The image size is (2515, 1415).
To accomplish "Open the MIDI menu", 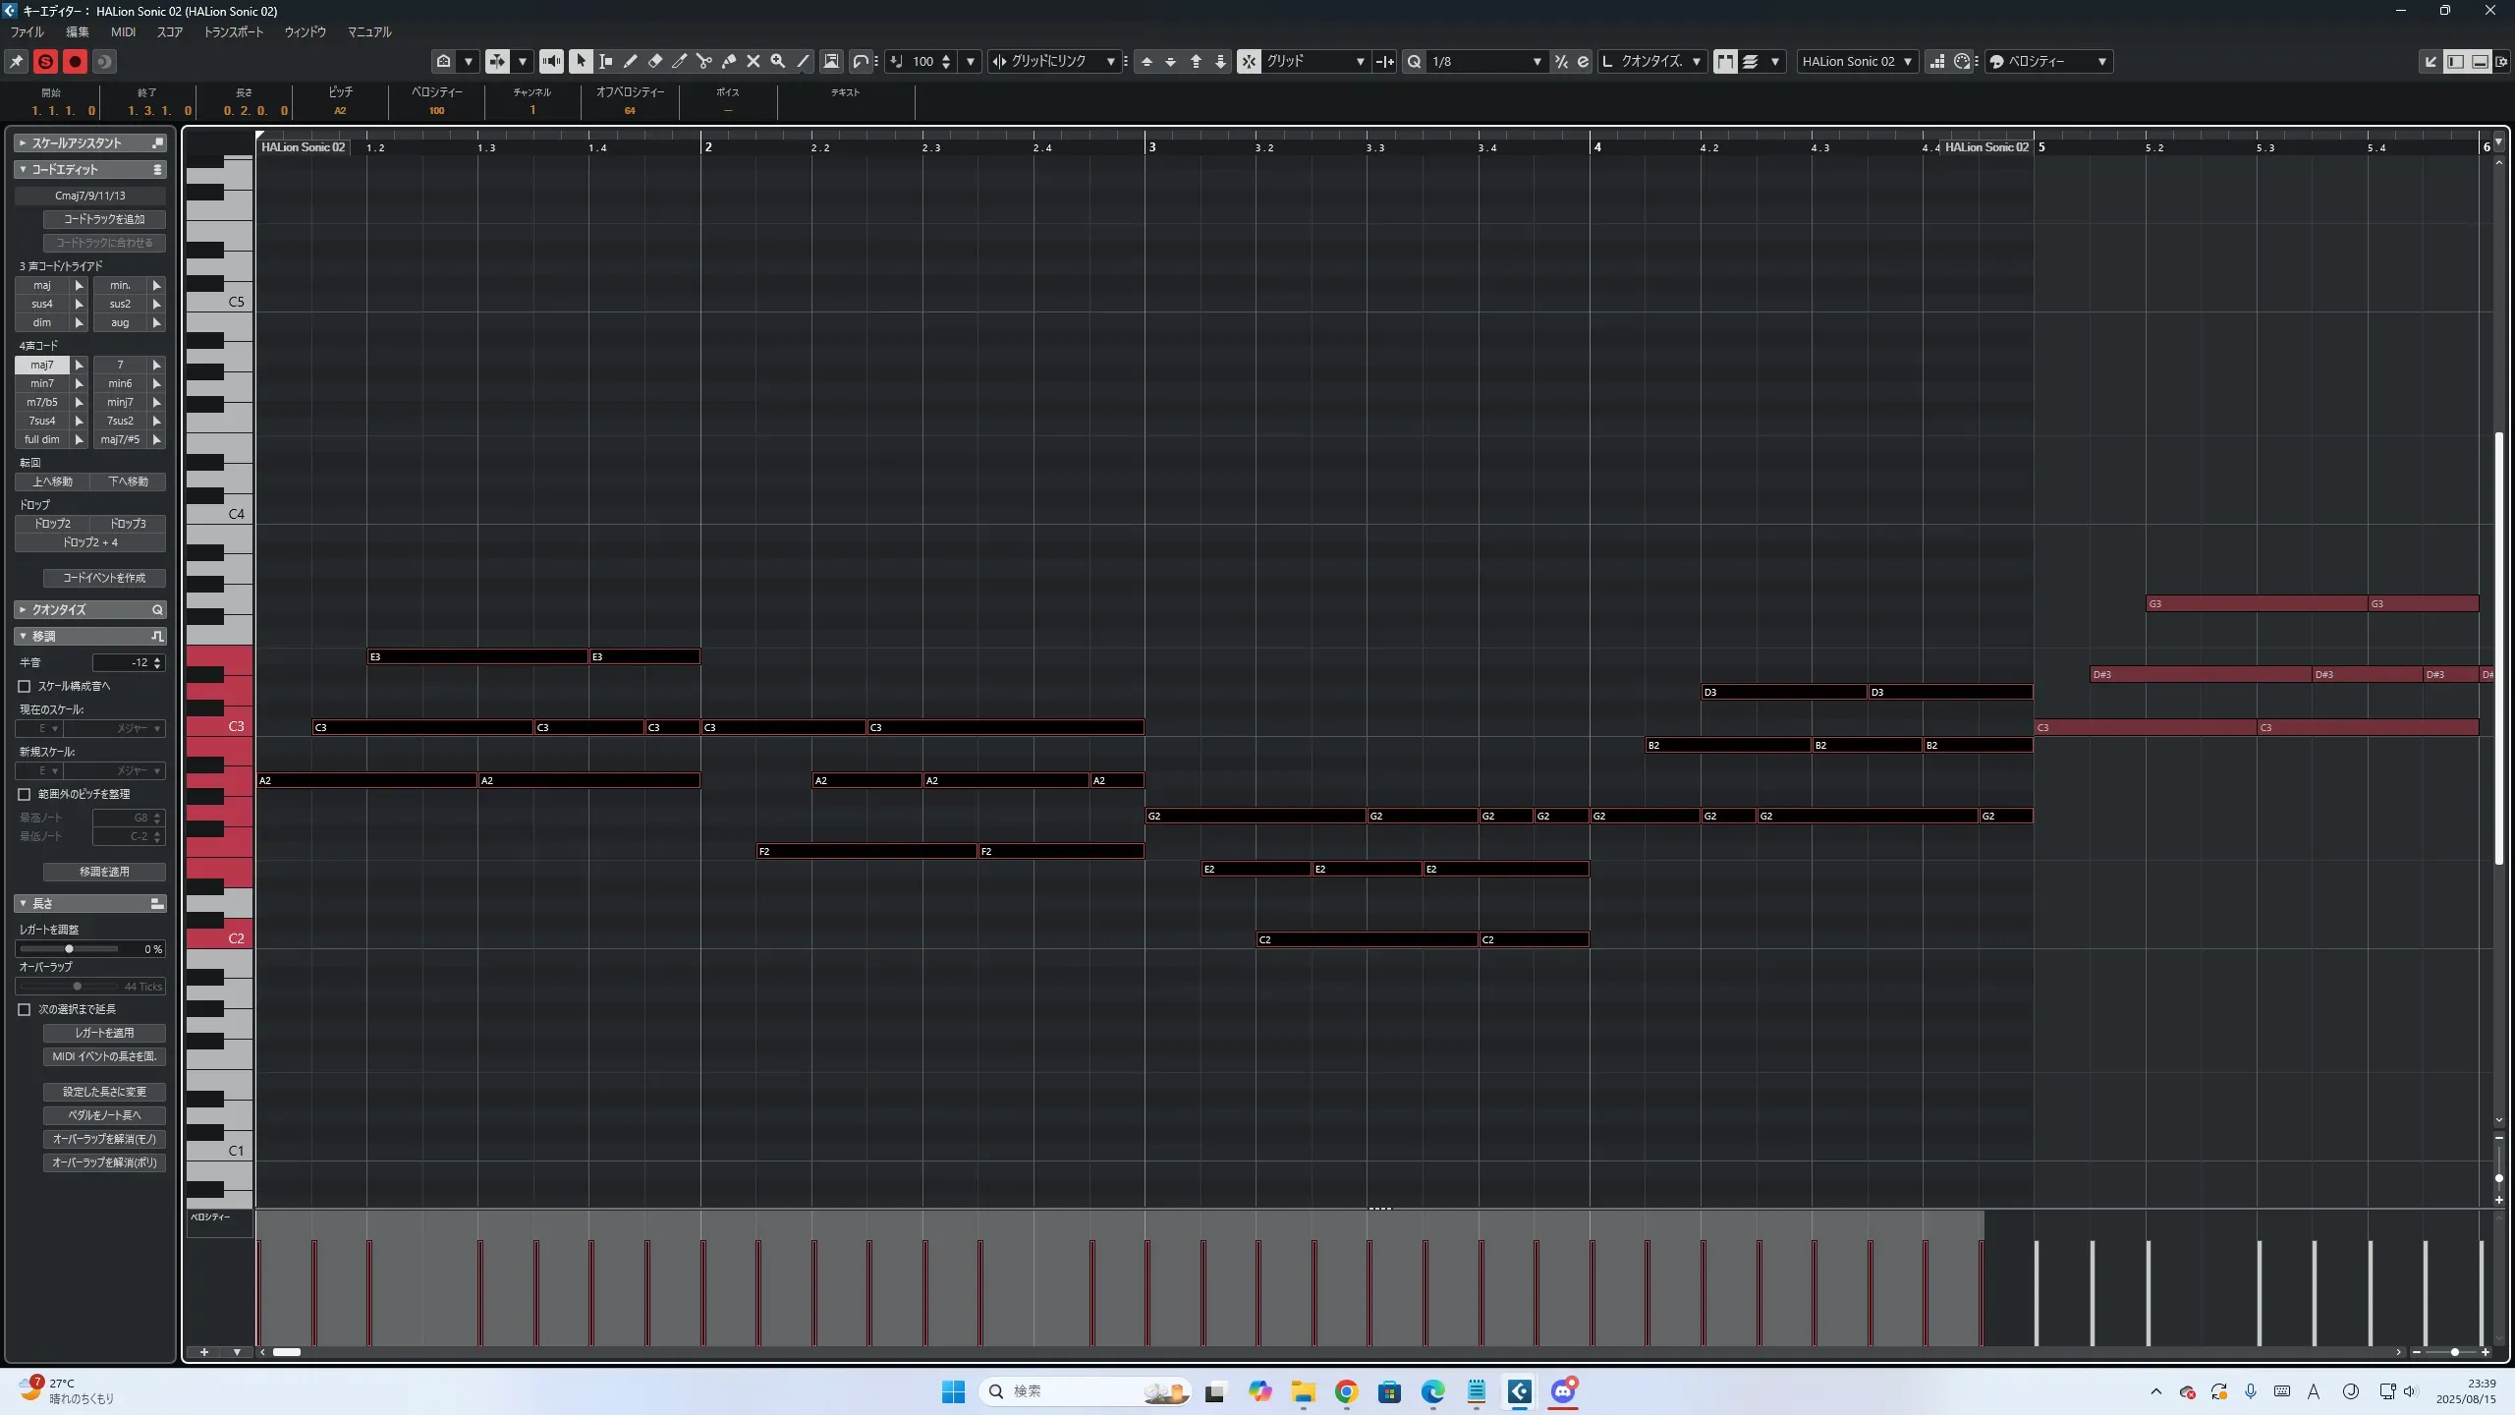I will coord(123,31).
